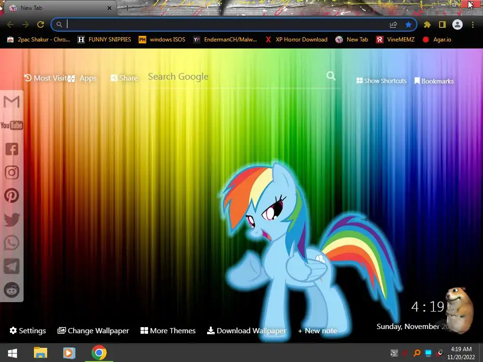Open the Chrome profile avatar

click(458, 25)
